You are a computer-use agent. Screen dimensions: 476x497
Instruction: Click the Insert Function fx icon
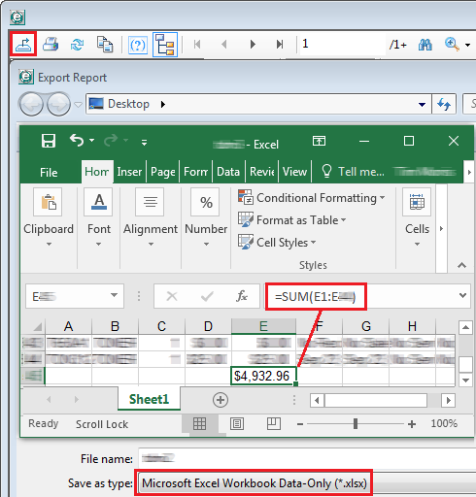point(242,296)
